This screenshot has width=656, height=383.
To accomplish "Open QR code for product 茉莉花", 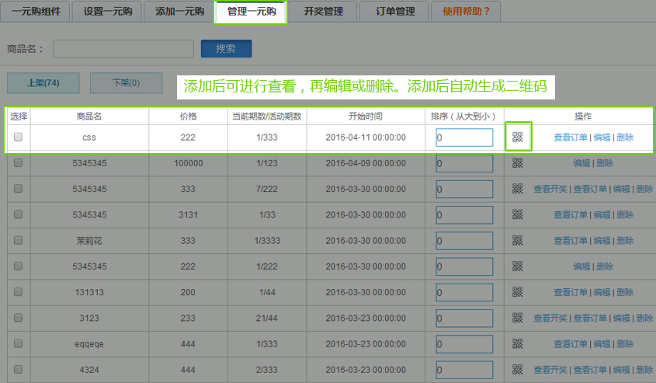I will coord(518,241).
